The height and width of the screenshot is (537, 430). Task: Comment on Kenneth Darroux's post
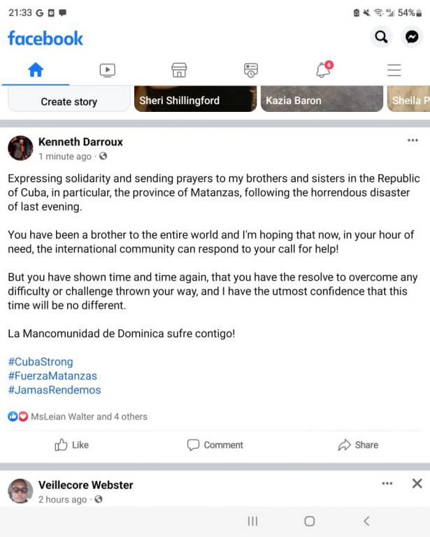(215, 445)
